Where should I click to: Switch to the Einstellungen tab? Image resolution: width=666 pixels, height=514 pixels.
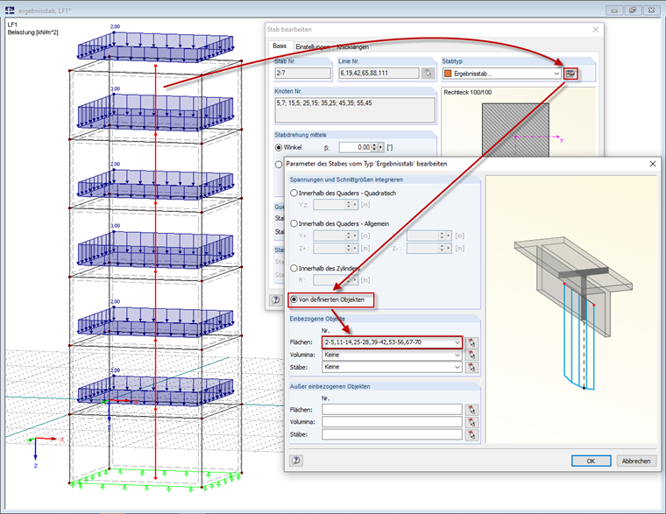313,47
